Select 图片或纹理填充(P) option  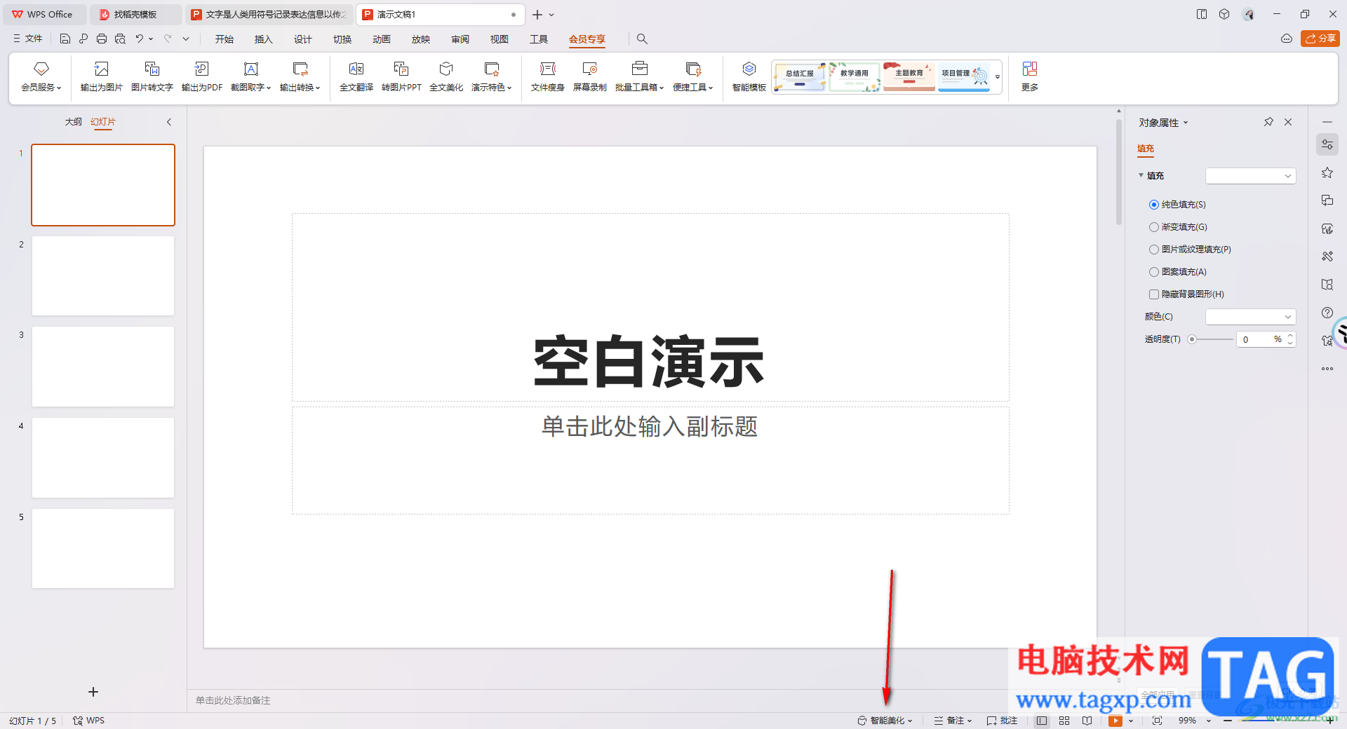click(x=1190, y=250)
